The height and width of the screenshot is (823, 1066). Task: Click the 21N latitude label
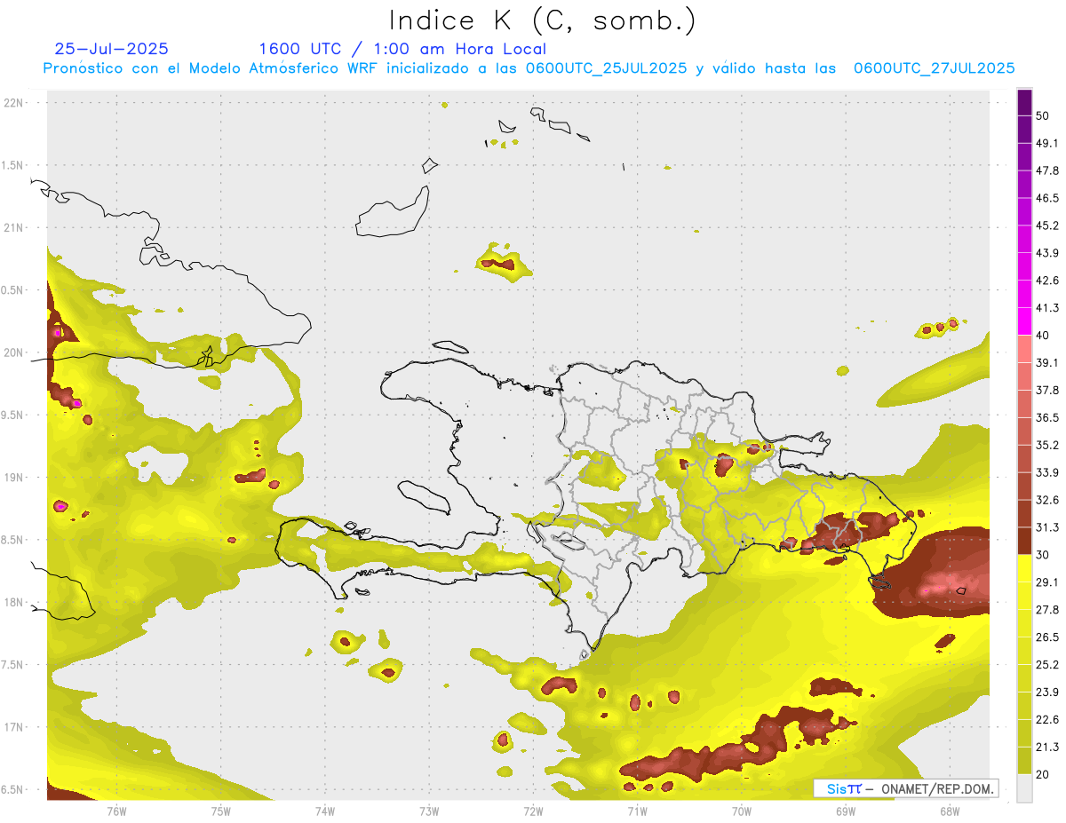coord(14,227)
